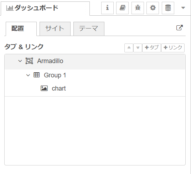Expand all with the double down arrow
The height and width of the screenshot is (174, 191).
(x=138, y=48)
